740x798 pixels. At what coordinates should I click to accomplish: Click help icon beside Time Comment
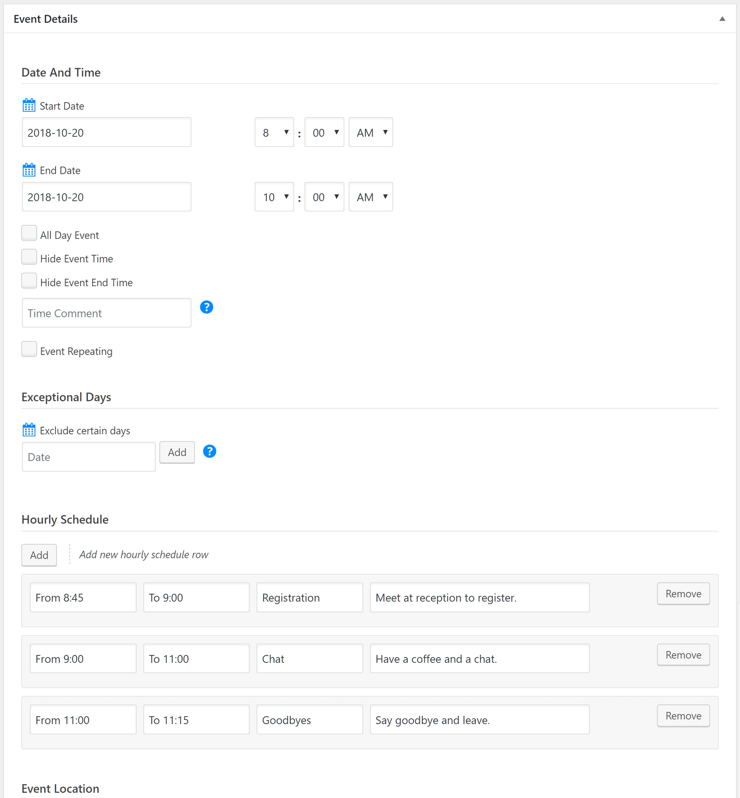click(206, 307)
